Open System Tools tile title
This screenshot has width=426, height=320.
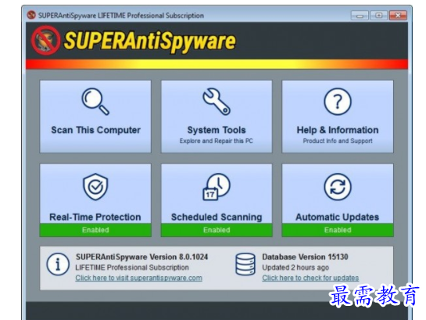point(217,130)
